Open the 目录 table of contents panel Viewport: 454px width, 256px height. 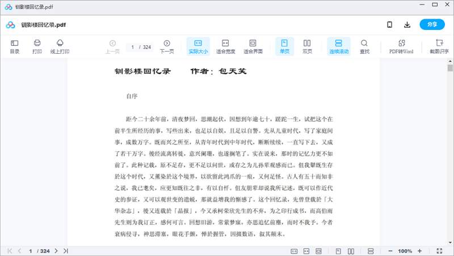(x=15, y=46)
